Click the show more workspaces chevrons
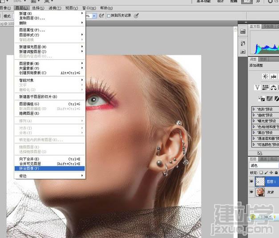Viewport: 279px width, 238px height. click(258, 1)
